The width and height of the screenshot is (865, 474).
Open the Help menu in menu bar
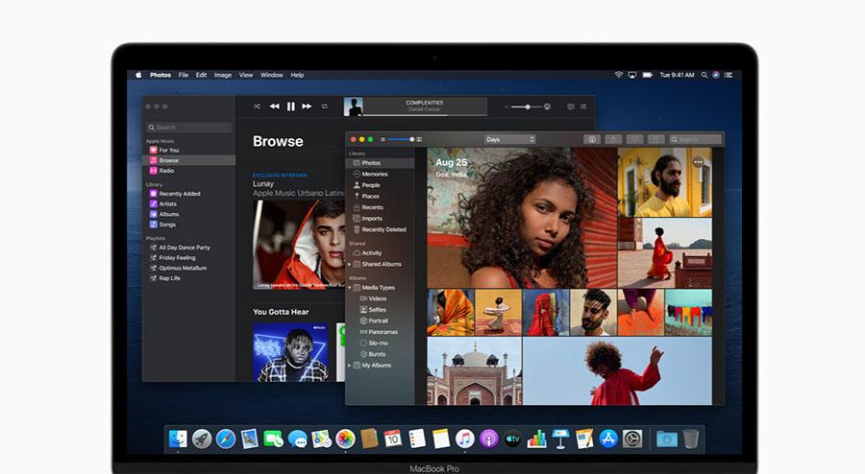tap(297, 75)
